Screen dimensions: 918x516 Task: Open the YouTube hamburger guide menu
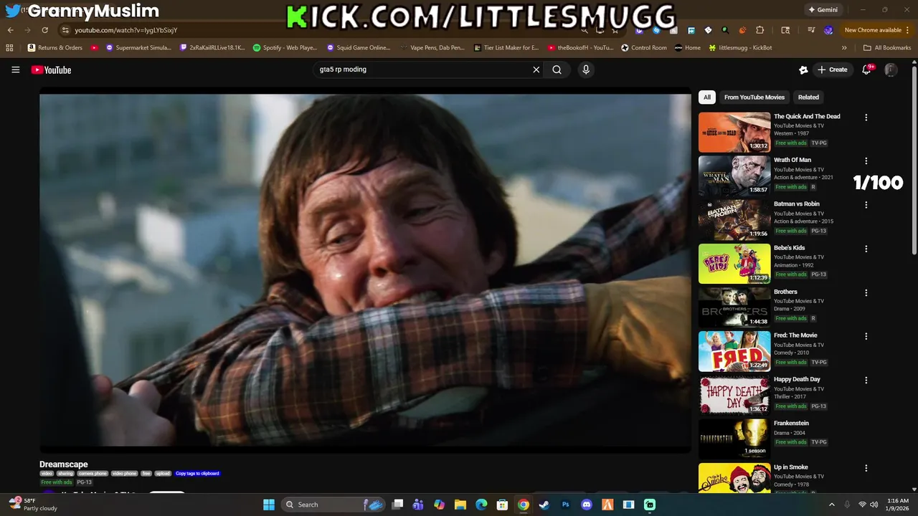coord(15,70)
